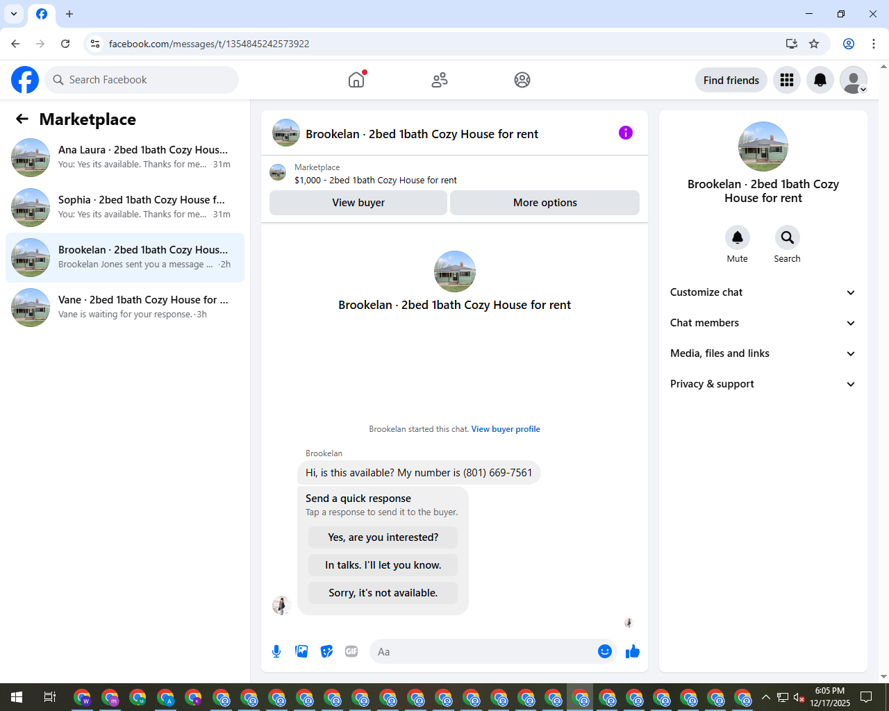Reload the page in the browser
The width and height of the screenshot is (889, 711).
pos(65,44)
